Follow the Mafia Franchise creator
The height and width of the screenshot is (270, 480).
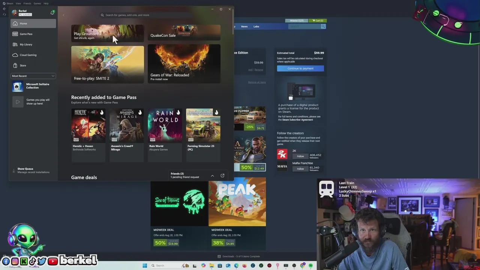coord(300,169)
